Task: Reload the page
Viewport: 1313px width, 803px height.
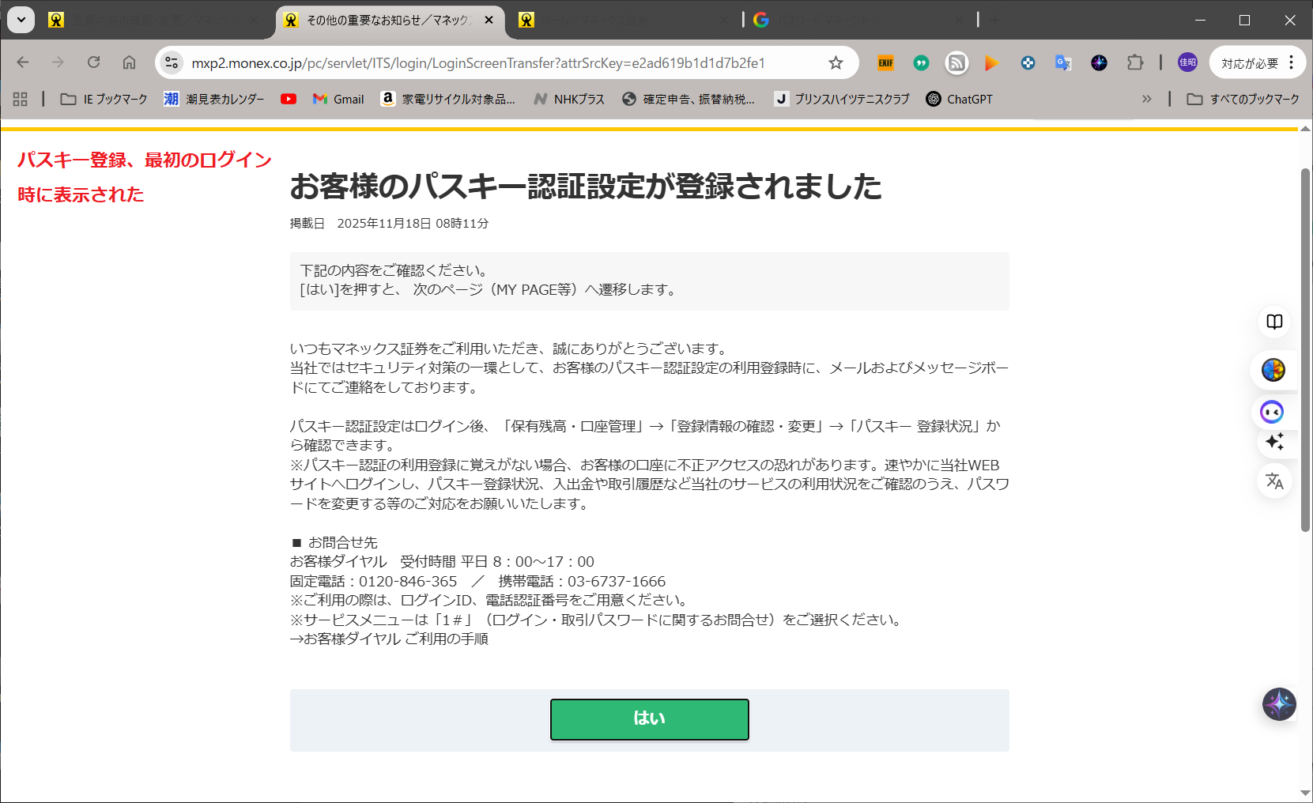Action: 93,62
